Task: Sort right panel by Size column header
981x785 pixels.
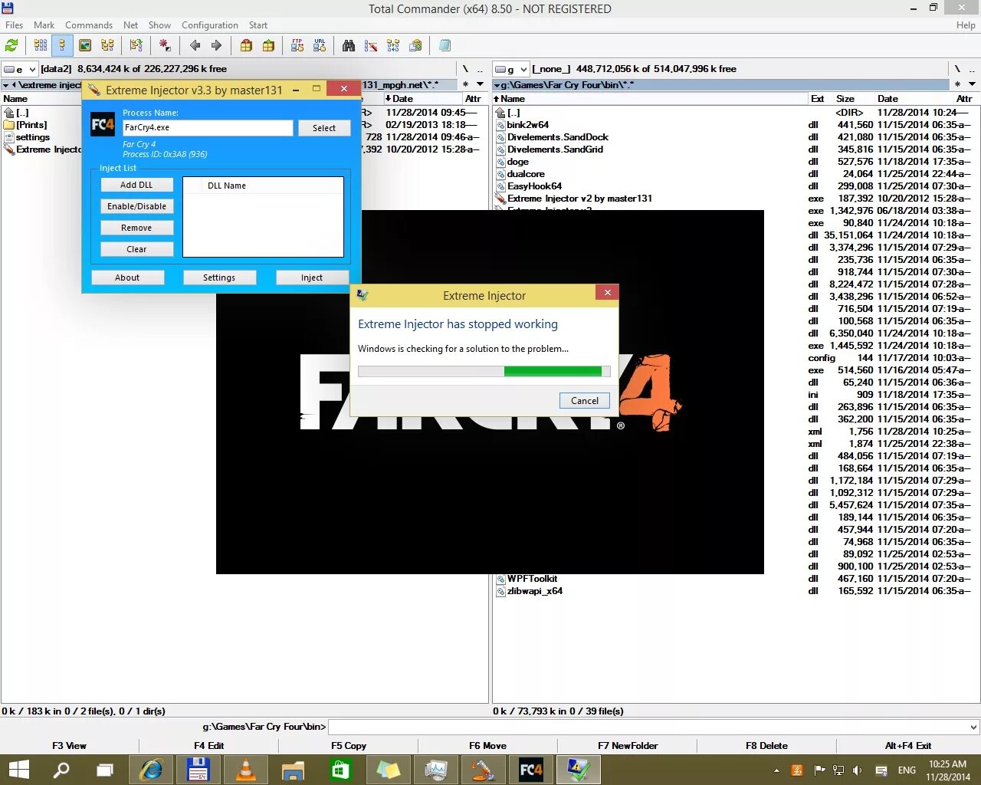Action: [x=845, y=99]
